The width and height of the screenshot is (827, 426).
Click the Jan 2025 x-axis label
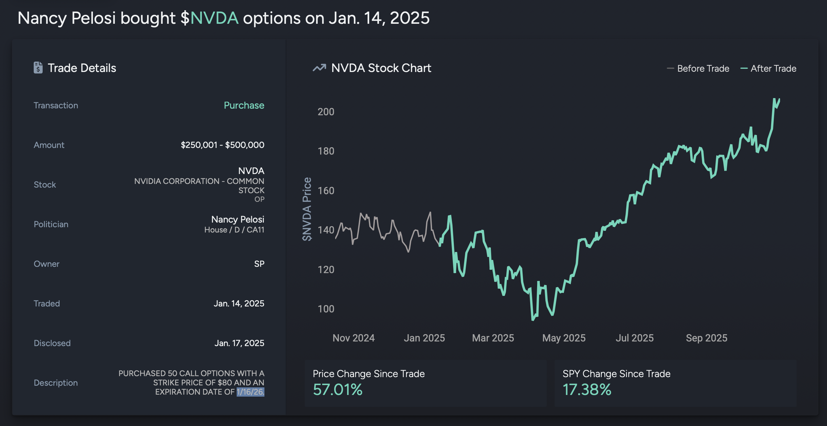[424, 338]
